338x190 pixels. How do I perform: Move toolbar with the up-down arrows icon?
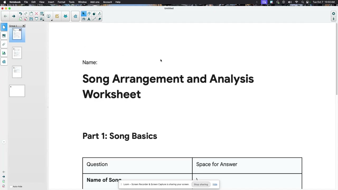[334, 19]
